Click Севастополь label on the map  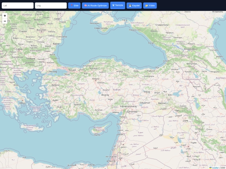click(101, 28)
